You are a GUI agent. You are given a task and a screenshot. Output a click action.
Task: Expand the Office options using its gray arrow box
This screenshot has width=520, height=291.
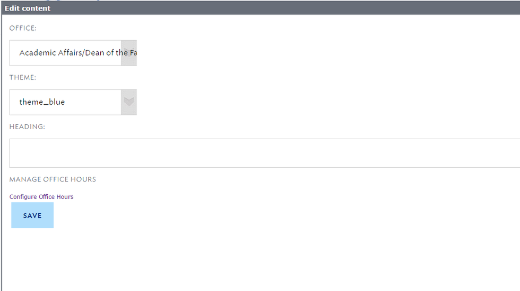coord(129,53)
